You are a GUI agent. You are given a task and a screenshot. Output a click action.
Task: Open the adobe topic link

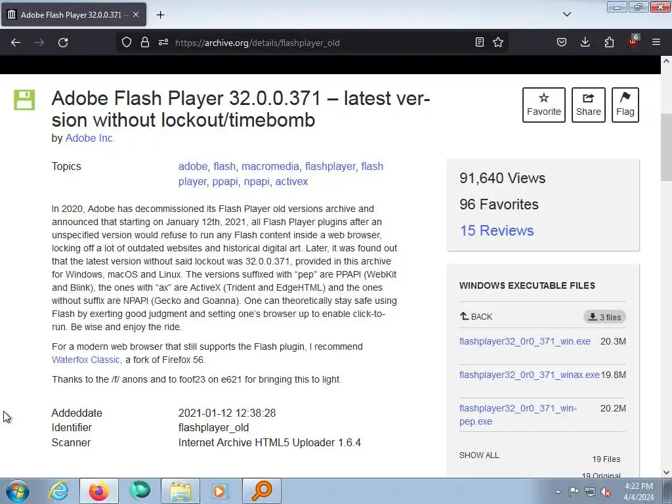pos(193,166)
